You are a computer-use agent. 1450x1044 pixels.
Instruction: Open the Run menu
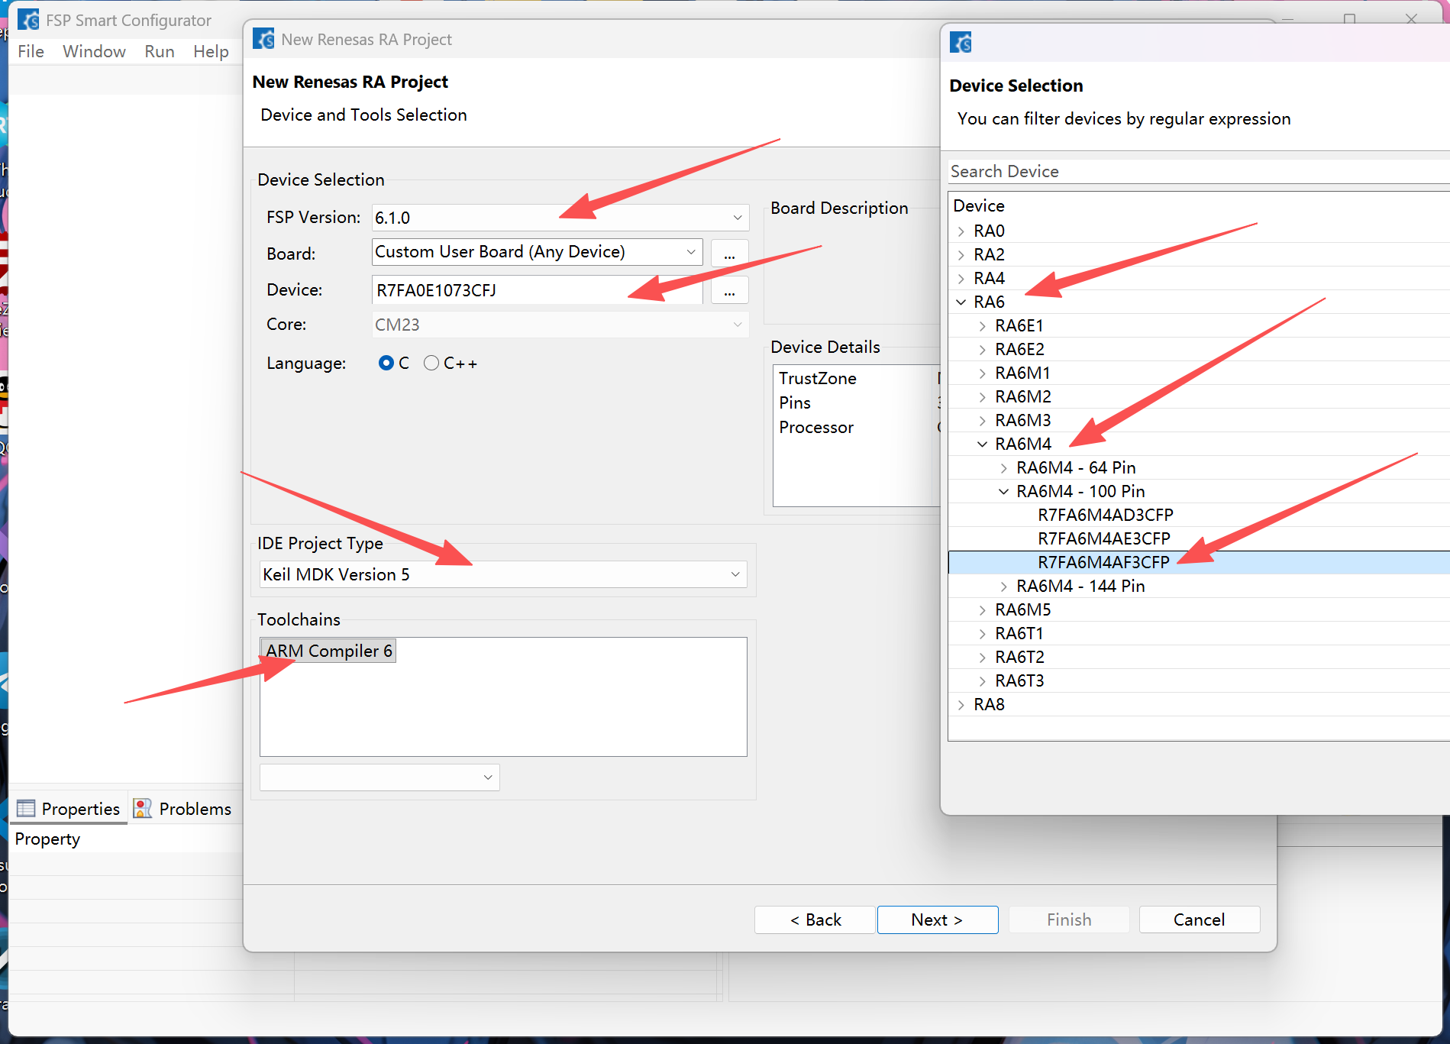160,51
